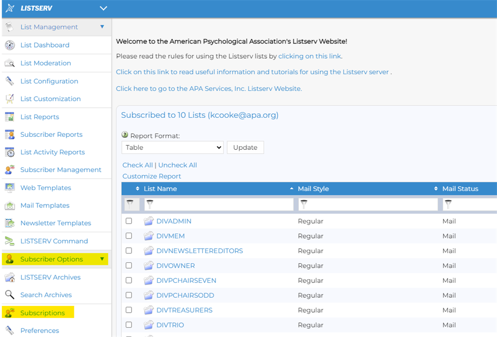
Task: Open the LISTSERV header dropdown chevron
Action: [x=103, y=8]
